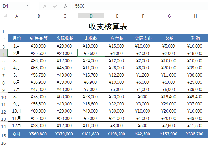Click the 总计 cell
Screen dimensions: 208x145
pyautogui.click(x=17, y=134)
